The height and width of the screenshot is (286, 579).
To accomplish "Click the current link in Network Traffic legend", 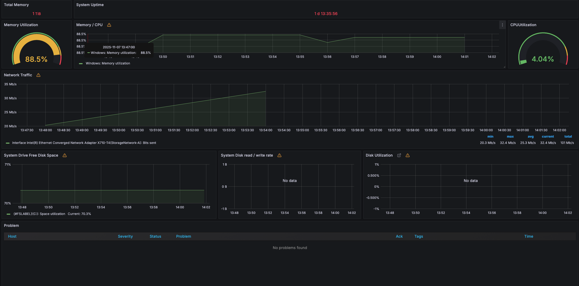I will [x=548, y=136].
